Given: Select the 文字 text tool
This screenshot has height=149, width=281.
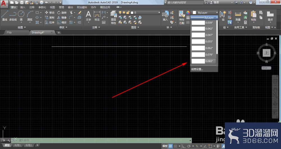Looking at the screenshot, I should click(x=88, y=16).
